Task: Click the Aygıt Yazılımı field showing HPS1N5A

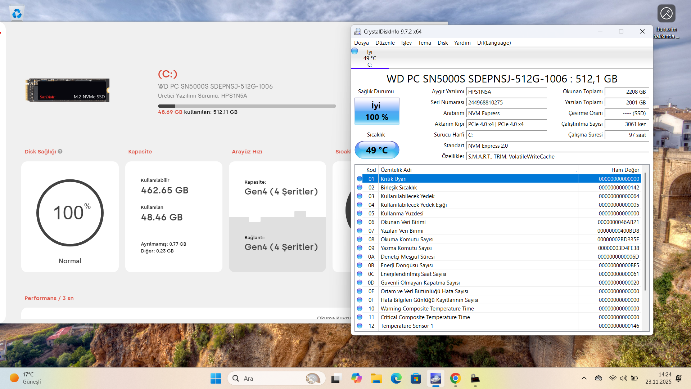Action: [x=506, y=92]
